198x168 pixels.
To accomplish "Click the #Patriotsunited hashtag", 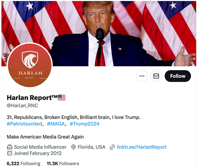I will click(24, 124).
